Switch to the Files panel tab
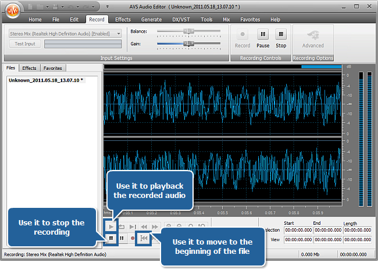The width and height of the screenshot is (378, 269). pyautogui.click(x=11, y=68)
